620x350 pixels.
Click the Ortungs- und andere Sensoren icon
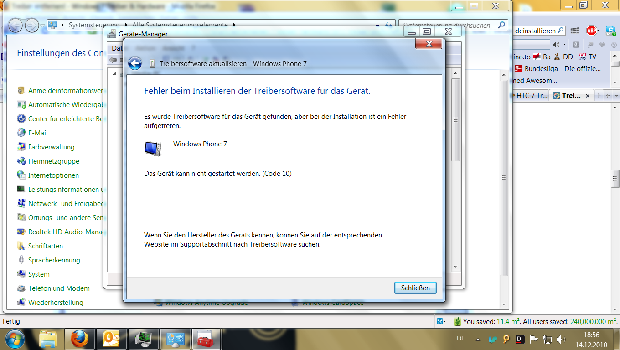coord(21,217)
